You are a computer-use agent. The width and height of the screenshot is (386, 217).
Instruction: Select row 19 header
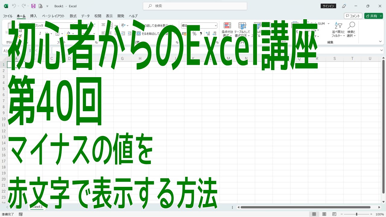click(x=4, y=173)
